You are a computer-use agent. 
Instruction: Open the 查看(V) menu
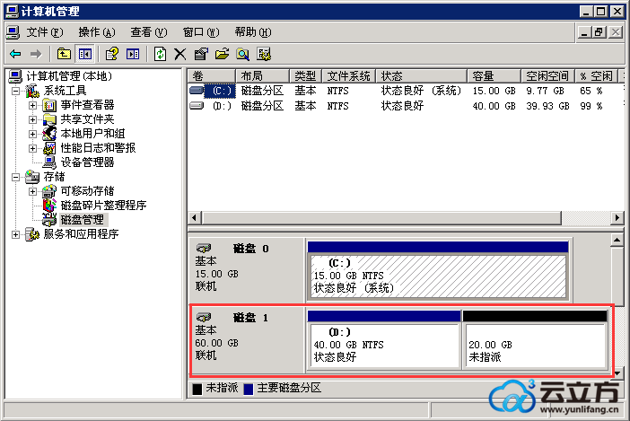pos(149,32)
